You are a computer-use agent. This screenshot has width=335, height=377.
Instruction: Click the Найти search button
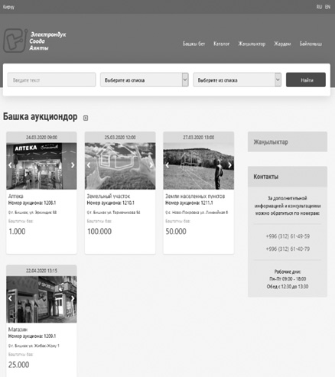click(x=306, y=80)
